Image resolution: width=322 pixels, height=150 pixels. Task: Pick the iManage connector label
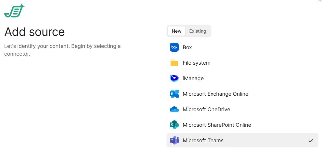pos(193,78)
